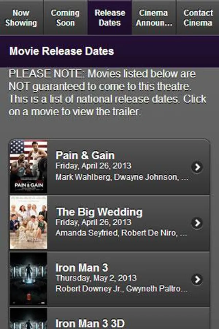Tap the arrow icon for The Big Wedding

(x=197, y=223)
